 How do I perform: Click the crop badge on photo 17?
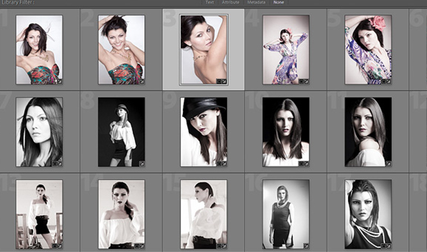pyautogui.click(x=383, y=245)
